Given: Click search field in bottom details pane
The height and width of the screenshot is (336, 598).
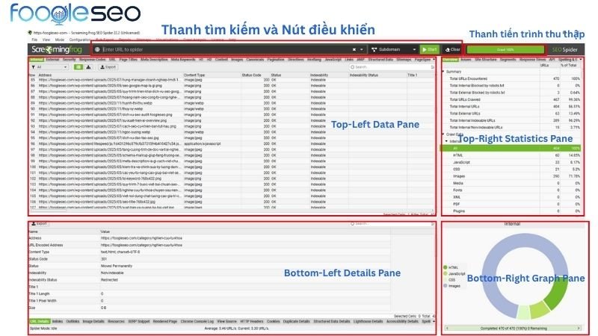Looking at the screenshot, I should click(x=392, y=224).
